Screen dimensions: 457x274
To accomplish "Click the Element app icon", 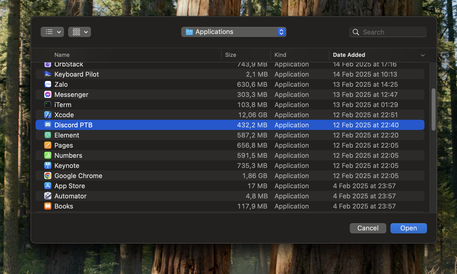I will click(48, 135).
